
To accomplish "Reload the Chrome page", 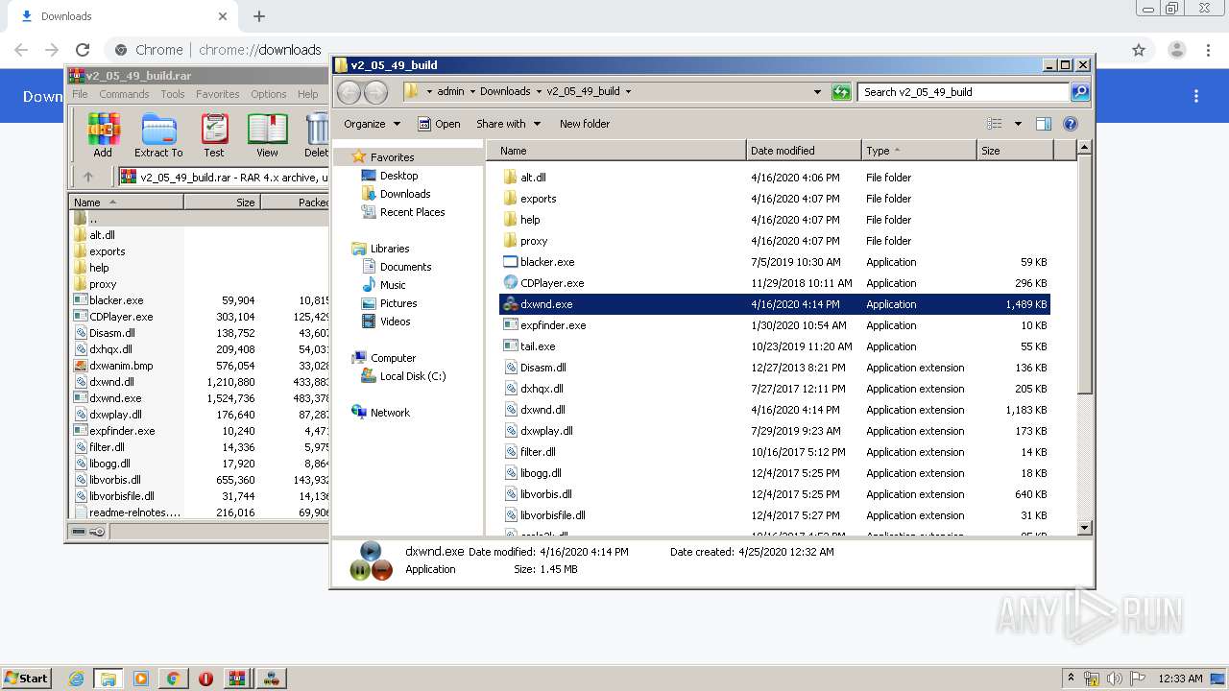I will 83,50.
